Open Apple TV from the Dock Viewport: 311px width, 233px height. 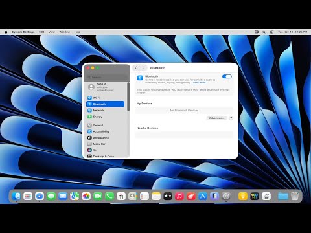click(x=168, y=196)
